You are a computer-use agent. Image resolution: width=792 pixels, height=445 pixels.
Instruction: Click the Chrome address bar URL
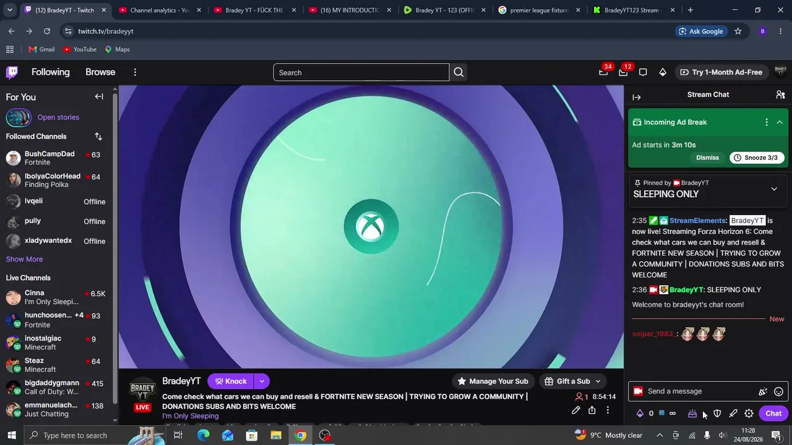106,32
